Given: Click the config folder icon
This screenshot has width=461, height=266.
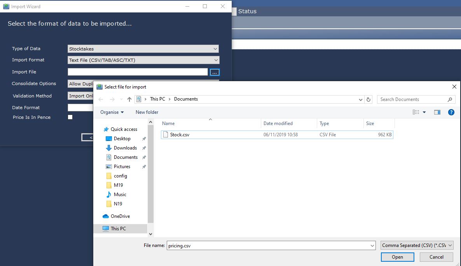Looking at the screenshot, I should pos(109,176).
